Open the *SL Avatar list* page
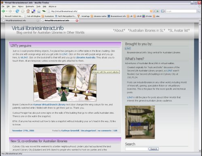 pyautogui.click(x=179, y=31)
